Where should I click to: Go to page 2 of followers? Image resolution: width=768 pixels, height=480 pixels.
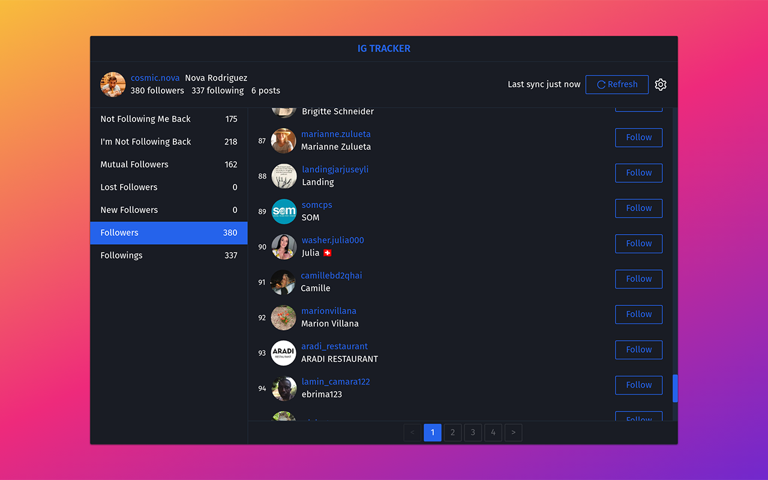click(452, 433)
